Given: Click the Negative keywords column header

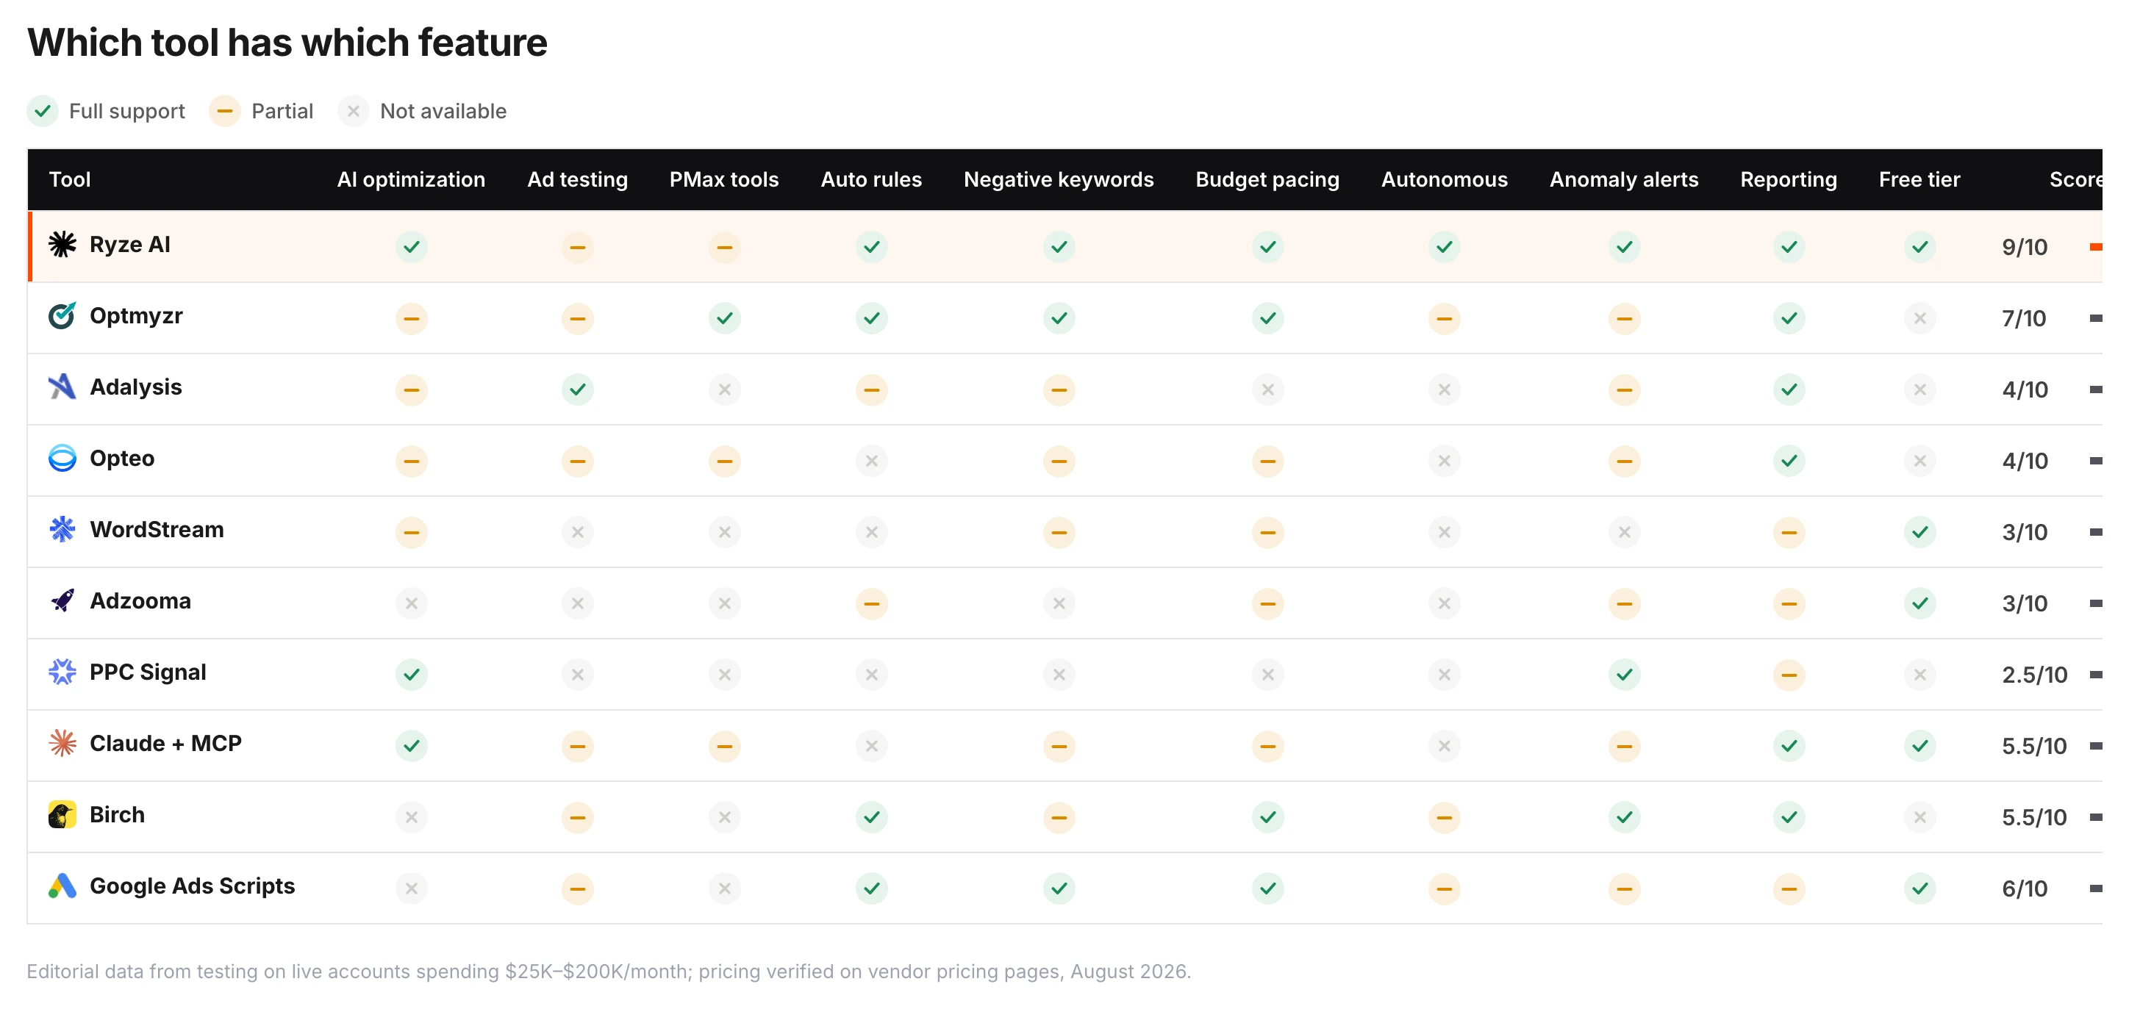Looking at the screenshot, I should click(1059, 179).
